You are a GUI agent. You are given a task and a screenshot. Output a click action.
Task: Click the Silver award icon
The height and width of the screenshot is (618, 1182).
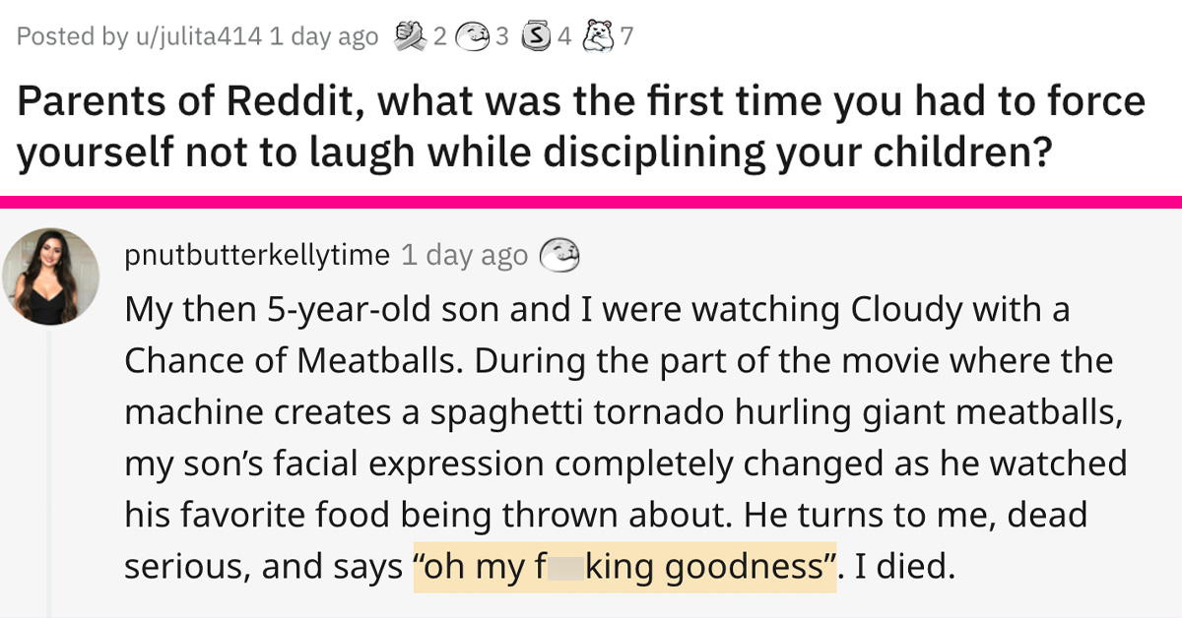coord(534,37)
